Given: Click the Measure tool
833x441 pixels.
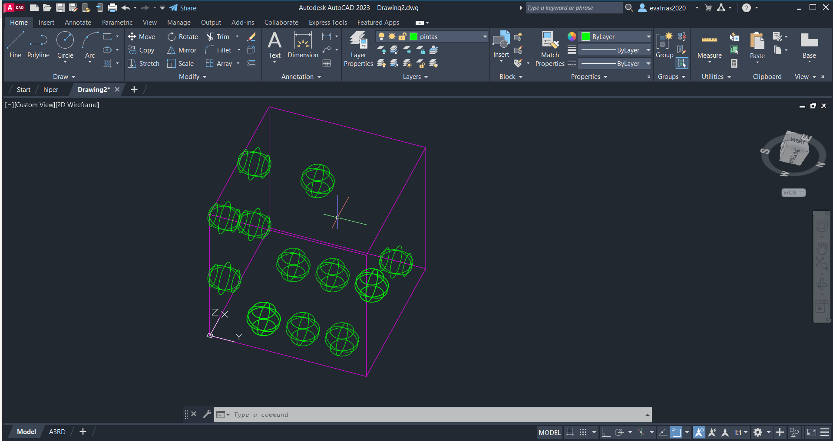Looking at the screenshot, I should point(709,46).
